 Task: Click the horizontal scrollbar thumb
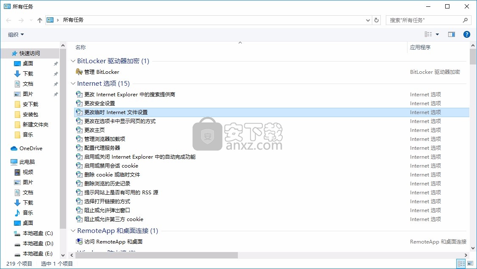156,255
